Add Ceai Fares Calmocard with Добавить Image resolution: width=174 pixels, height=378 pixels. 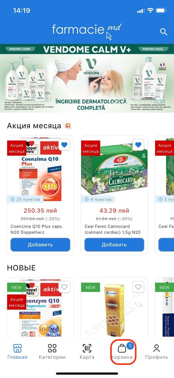tap(114, 245)
